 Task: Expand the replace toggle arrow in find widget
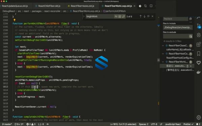[84, 17]
